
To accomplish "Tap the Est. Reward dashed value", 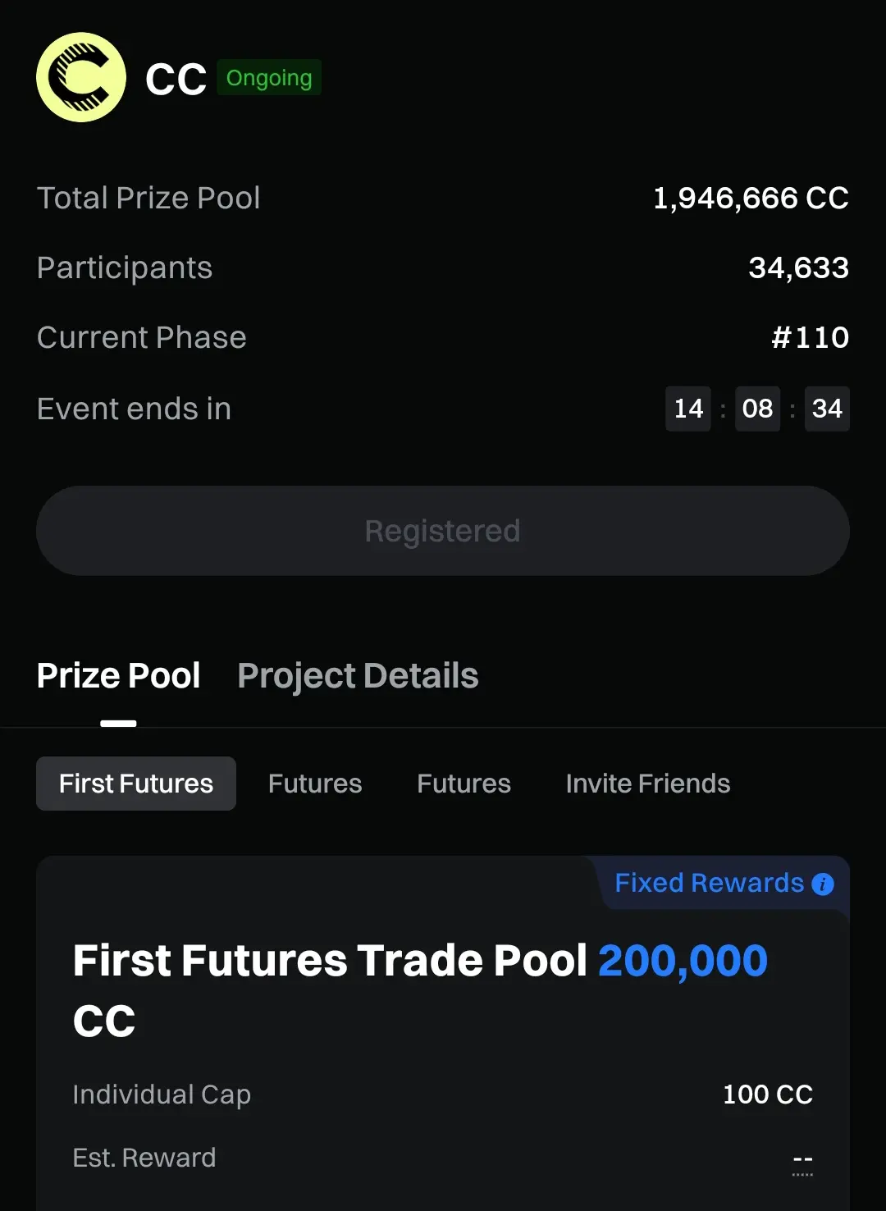I will coord(802,1159).
